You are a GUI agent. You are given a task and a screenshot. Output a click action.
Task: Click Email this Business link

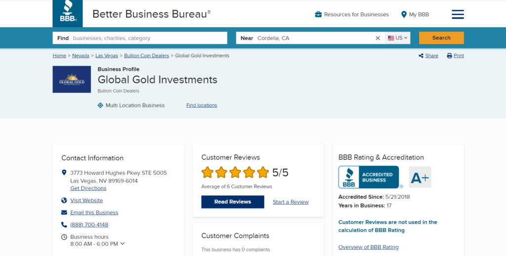(x=94, y=213)
